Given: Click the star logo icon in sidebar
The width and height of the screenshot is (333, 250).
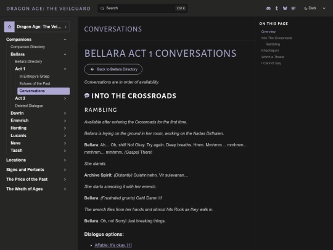Looking at the screenshot, I should pyautogui.click(x=9, y=27).
